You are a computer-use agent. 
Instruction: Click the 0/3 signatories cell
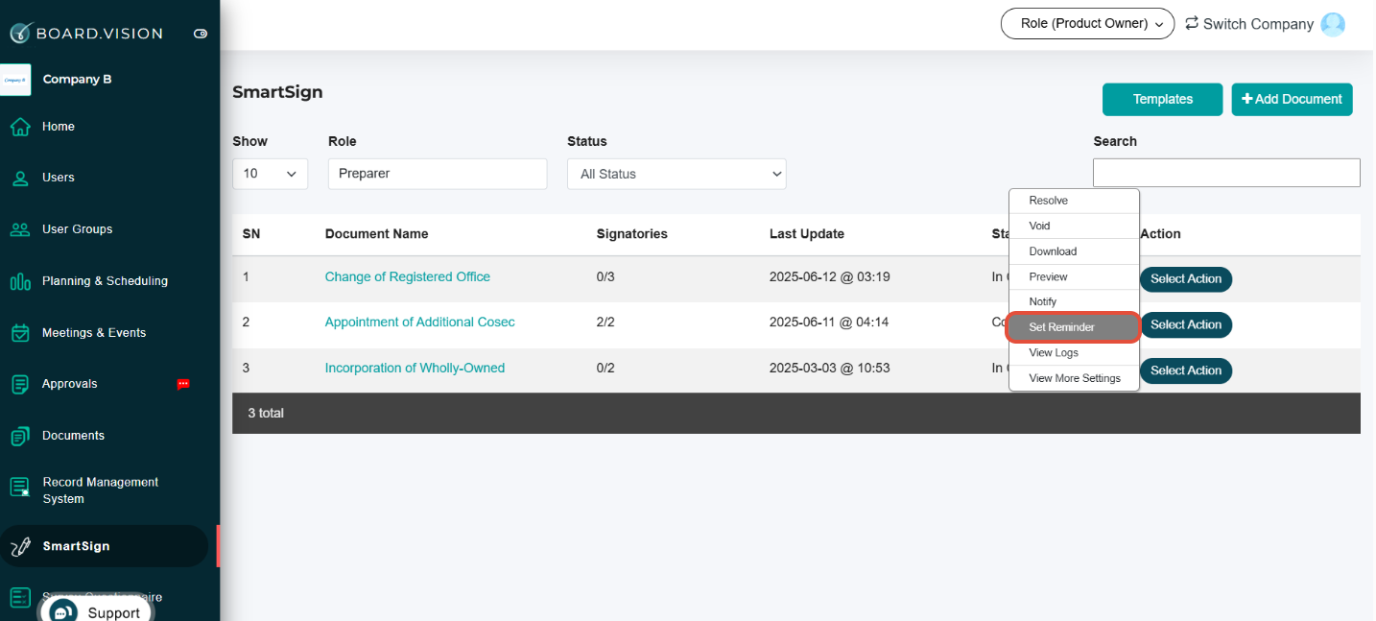click(x=605, y=276)
